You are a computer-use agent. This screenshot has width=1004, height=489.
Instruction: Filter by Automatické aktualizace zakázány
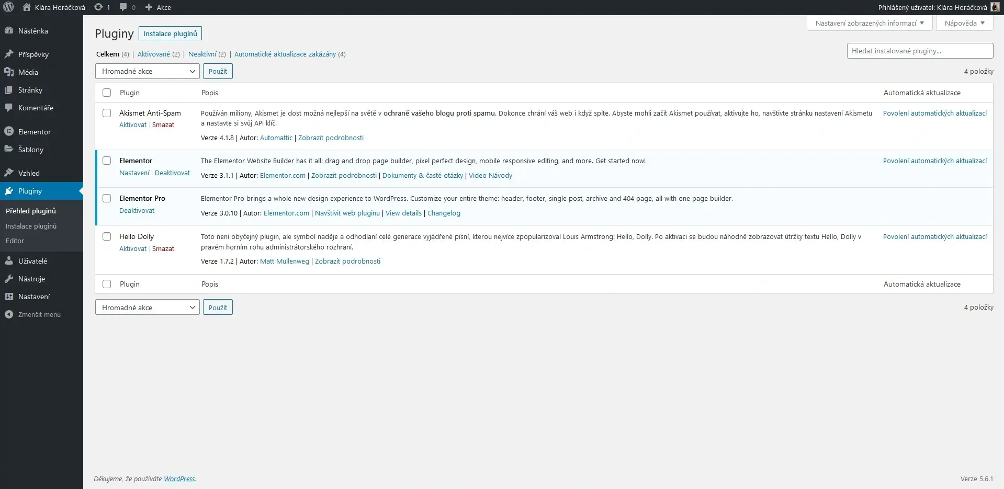click(x=285, y=54)
